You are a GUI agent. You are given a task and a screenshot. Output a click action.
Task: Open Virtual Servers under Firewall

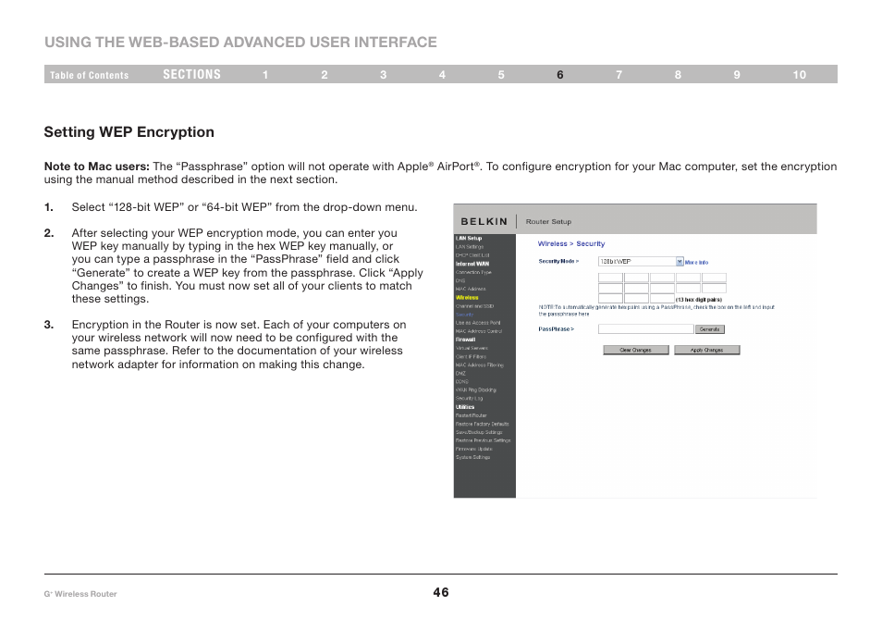(472, 349)
